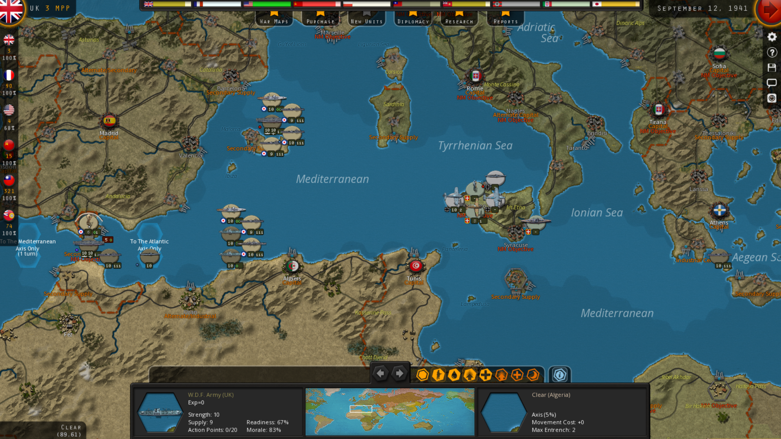Image resolution: width=781 pixels, height=439 pixels.
Task: Open the Reports tab
Action: point(506,19)
